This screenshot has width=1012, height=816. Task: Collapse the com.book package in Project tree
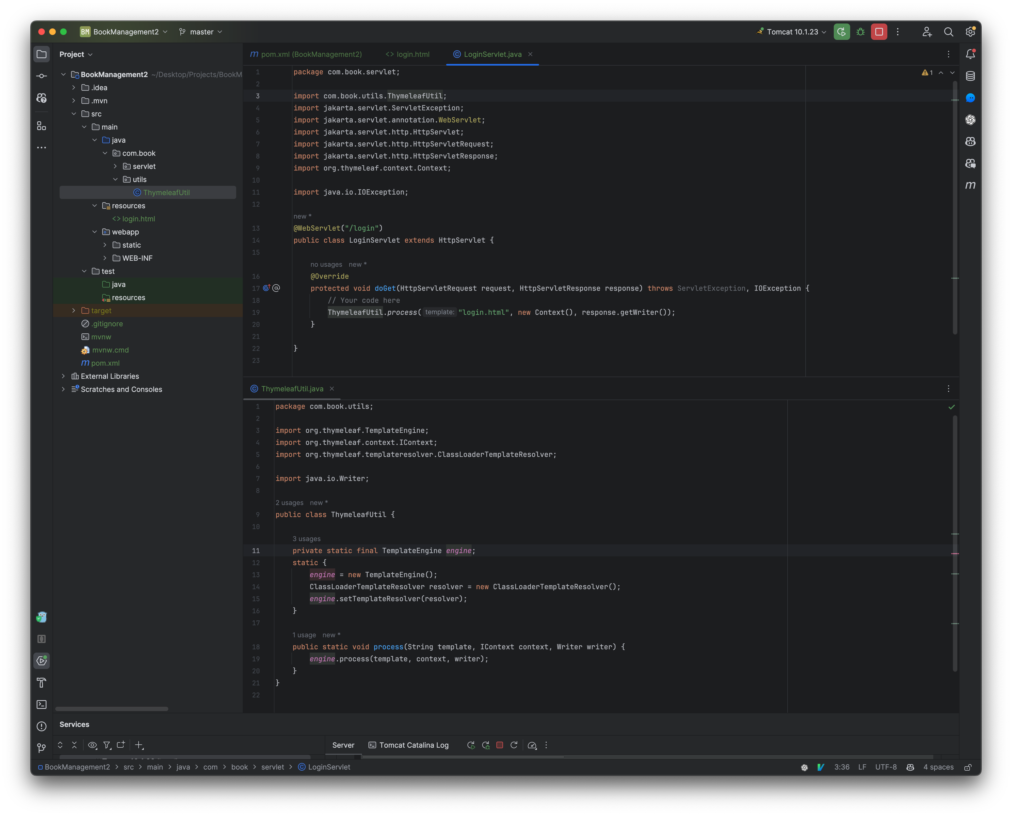[x=105, y=153]
